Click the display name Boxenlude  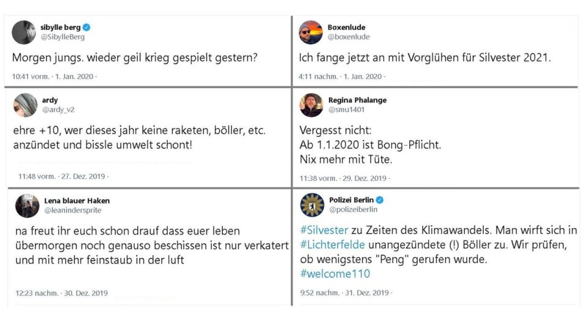tap(347, 28)
